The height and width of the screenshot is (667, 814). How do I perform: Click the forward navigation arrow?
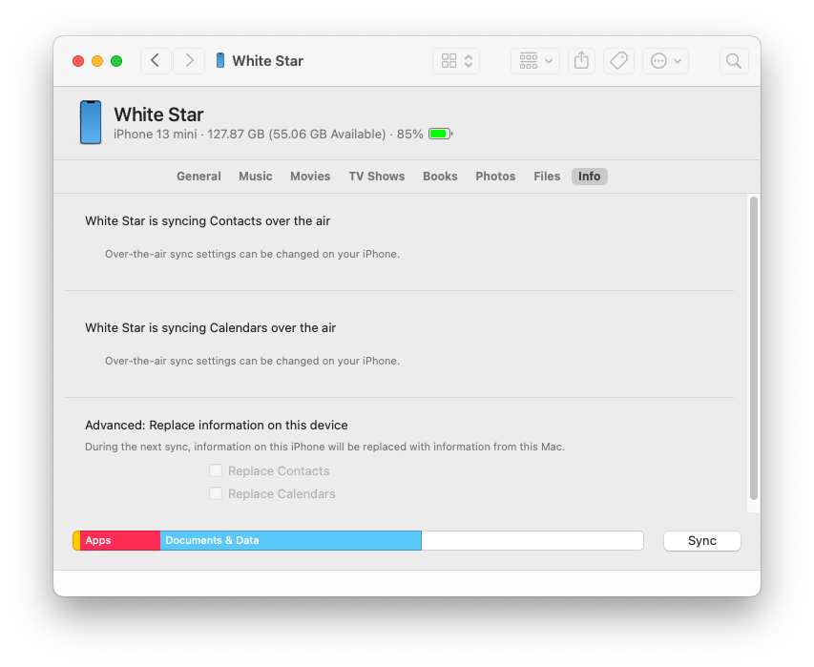(x=189, y=61)
